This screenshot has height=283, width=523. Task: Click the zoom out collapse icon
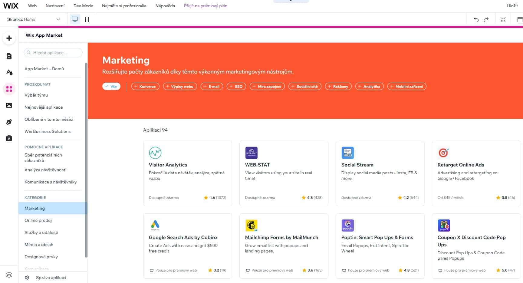pos(503,20)
